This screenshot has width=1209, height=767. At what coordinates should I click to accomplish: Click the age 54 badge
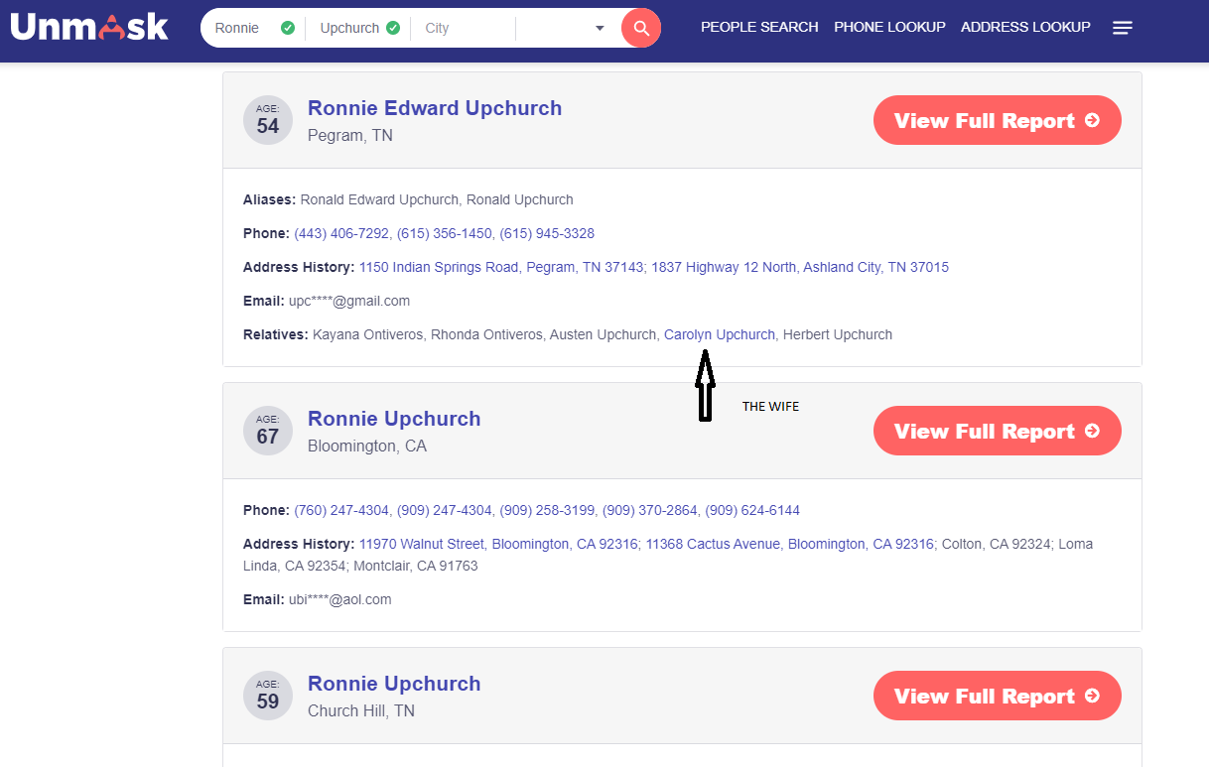pyautogui.click(x=268, y=121)
